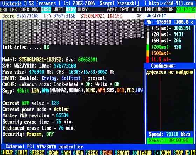Open the 8PSWD password function

tap(106, 153)
